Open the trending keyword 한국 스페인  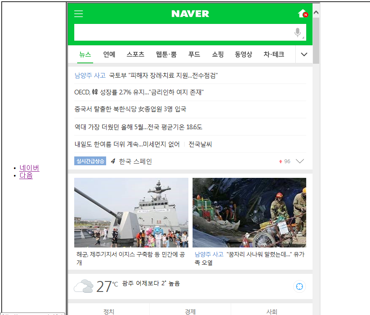click(x=135, y=161)
